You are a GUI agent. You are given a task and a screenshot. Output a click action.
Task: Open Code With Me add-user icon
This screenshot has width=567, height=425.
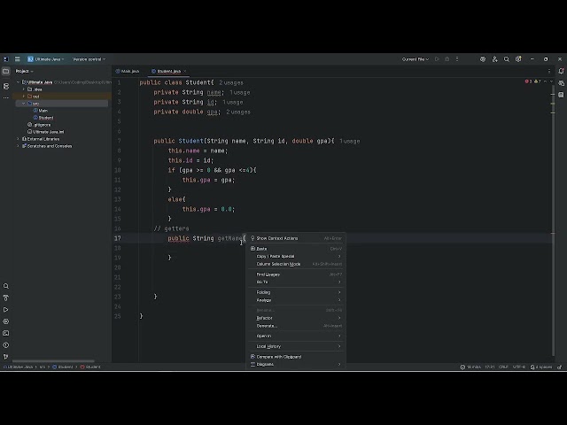click(x=494, y=59)
